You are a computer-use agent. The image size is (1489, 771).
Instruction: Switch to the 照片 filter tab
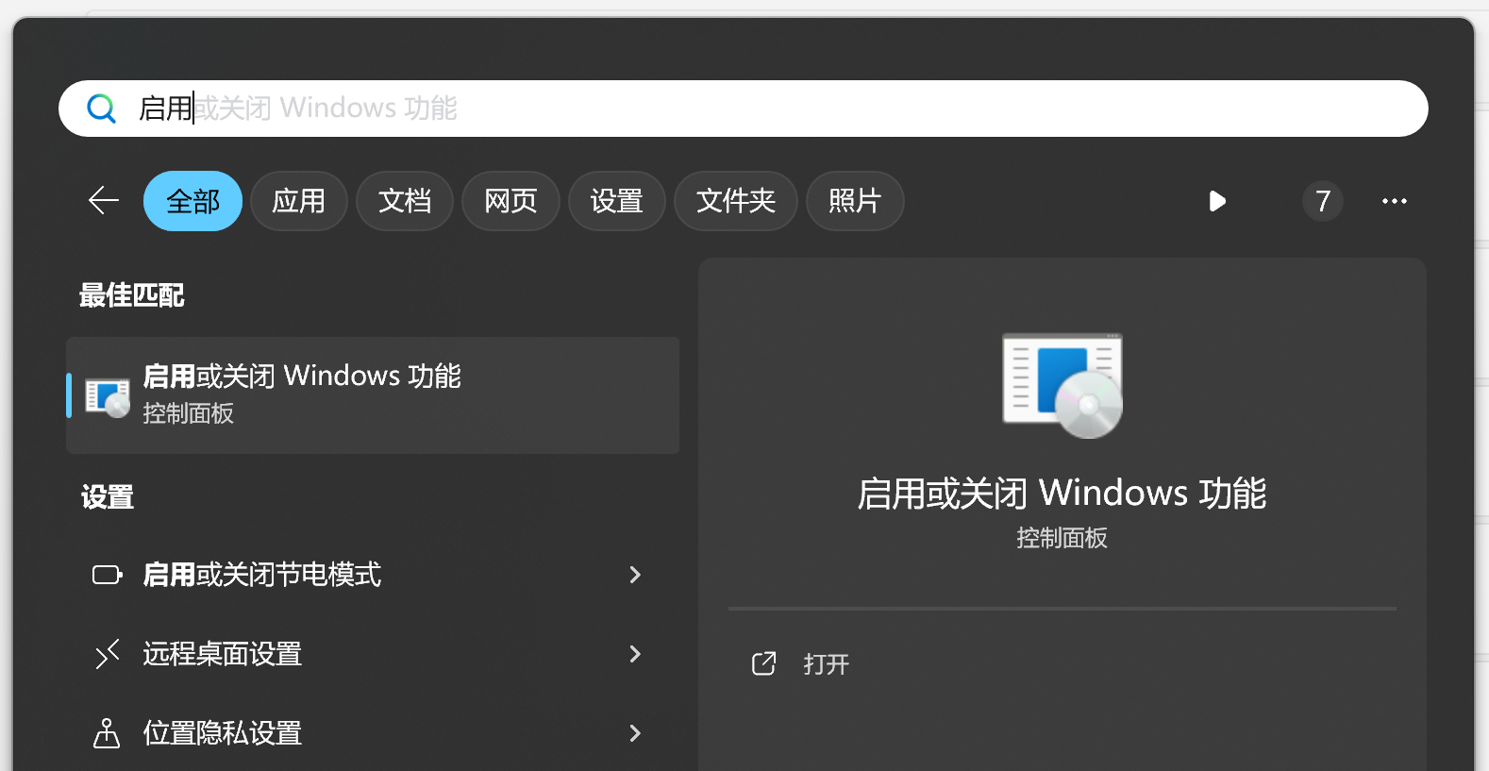click(855, 201)
